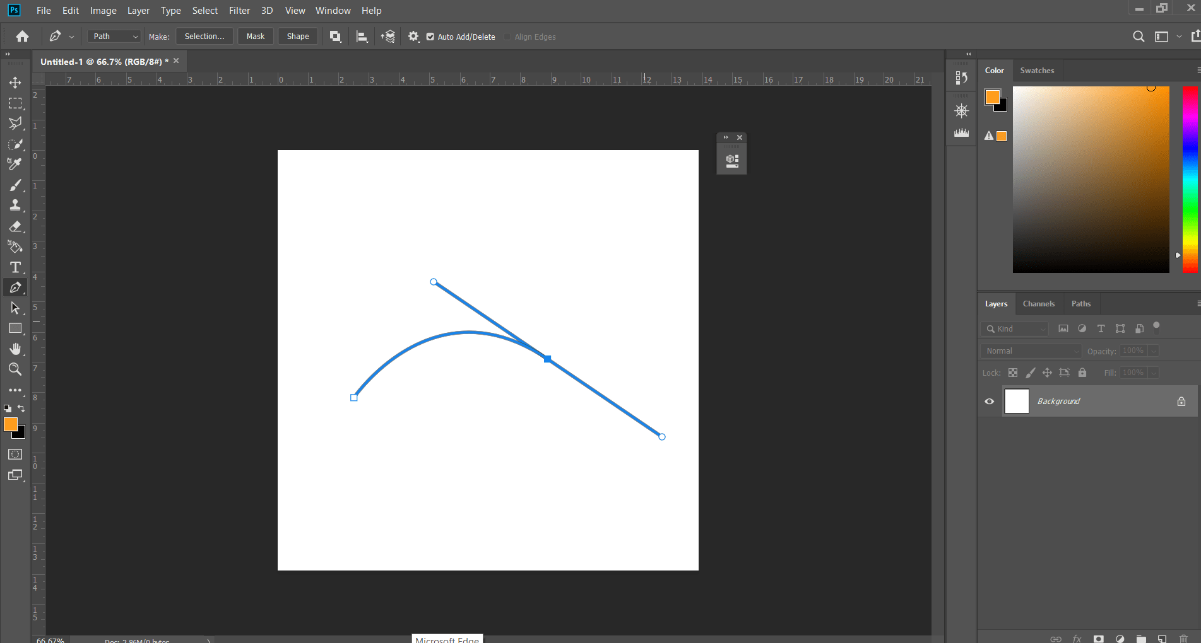1201x643 pixels.
Task: Switch layer filtering on or off
Action: [x=1156, y=326]
